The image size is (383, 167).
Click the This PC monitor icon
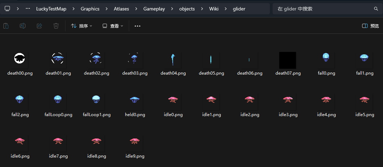pyautogui.click(x=7, y=9)
